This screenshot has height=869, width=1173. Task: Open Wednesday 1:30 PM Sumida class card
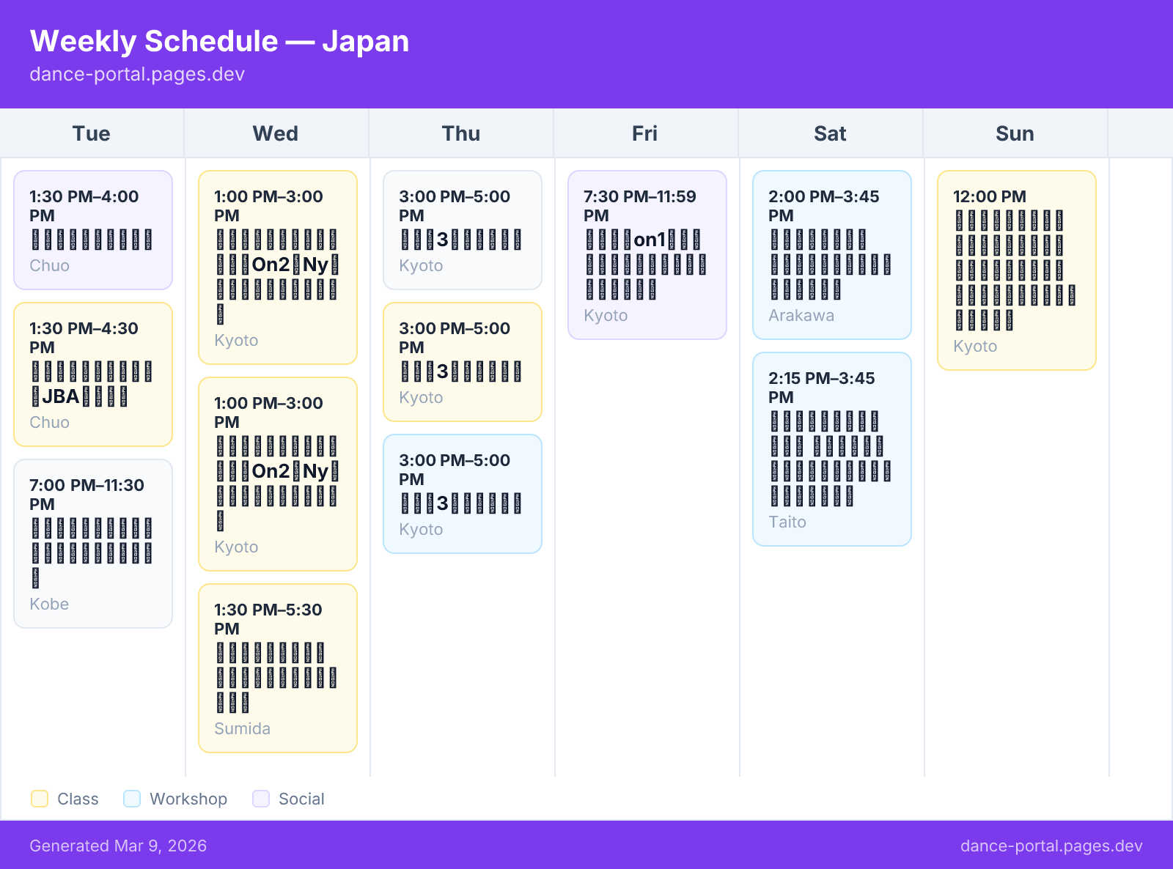[278, 668]
